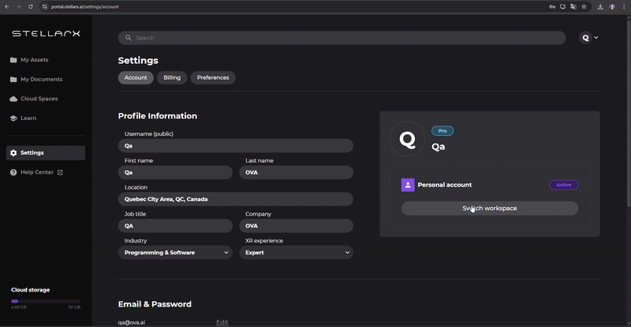631x327 pixels.
Task: Click Edit link next to email
Action: tap(222, 322)
